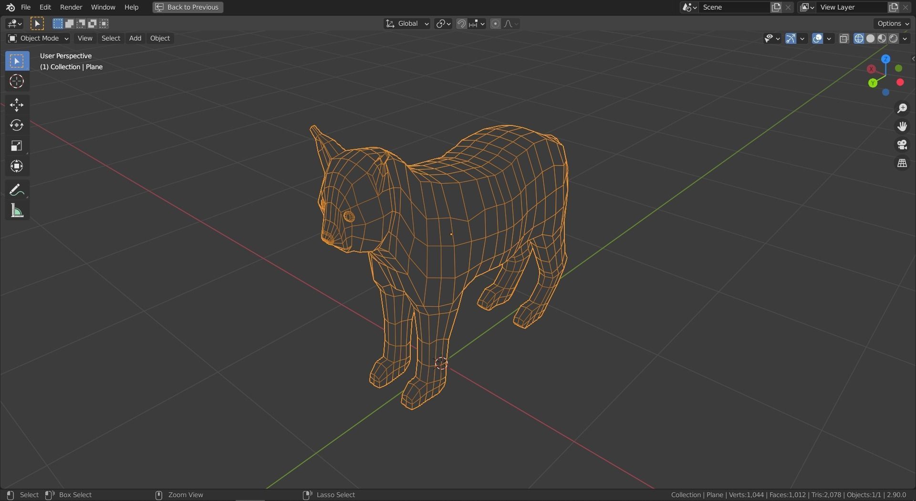Open the Options dropdown
The image size is (916, 501).
pos(893,23)
